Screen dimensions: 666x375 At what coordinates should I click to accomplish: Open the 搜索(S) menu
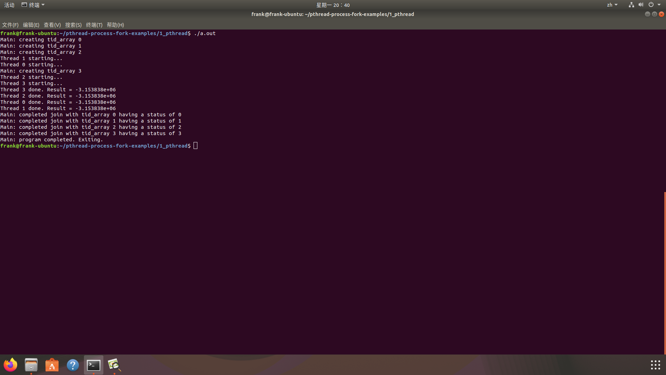73,25
